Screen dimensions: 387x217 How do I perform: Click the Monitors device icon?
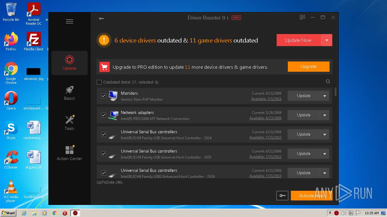(113, 96)
